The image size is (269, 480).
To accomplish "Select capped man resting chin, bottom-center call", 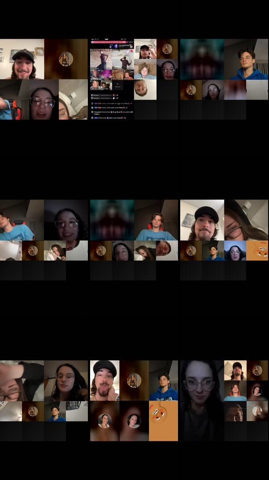I will [x=104, y=380].
